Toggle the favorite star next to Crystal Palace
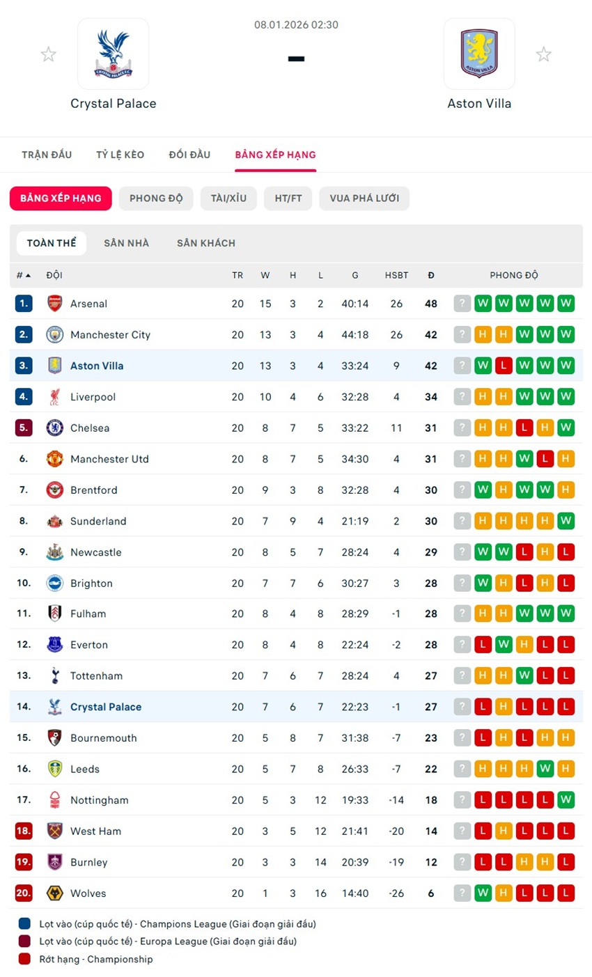 click(x=48, y=54)
